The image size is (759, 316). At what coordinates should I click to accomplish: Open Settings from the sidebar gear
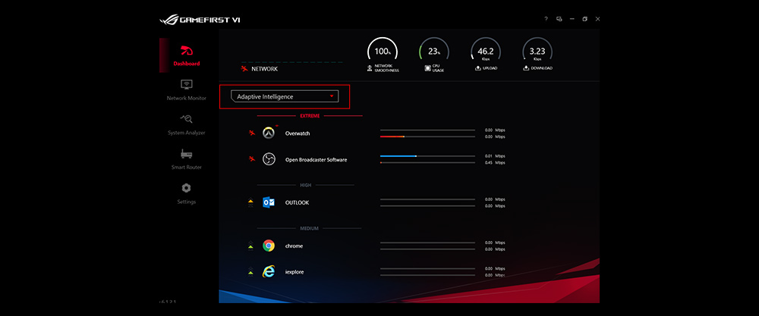point(186,193)
